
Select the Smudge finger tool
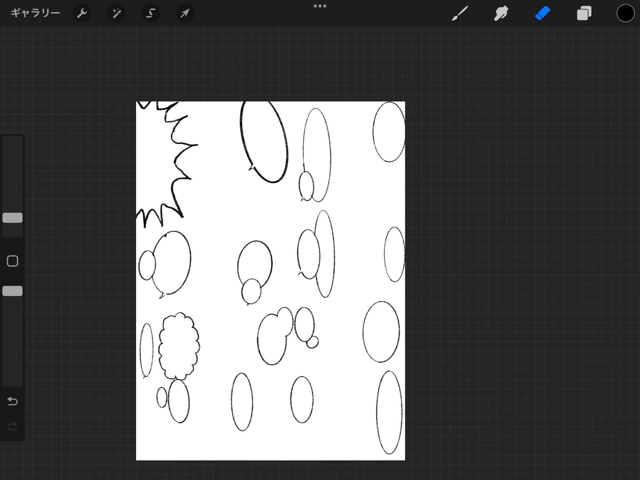coord(501,13)
